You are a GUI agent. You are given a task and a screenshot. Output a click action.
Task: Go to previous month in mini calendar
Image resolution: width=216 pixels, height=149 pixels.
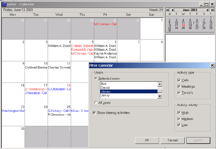173,10
